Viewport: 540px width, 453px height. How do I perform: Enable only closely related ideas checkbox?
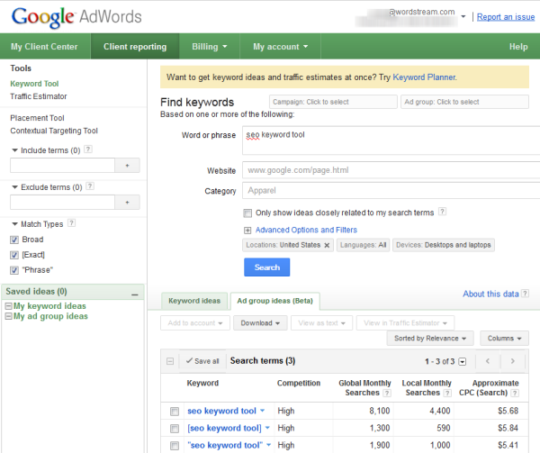point(247,213)
